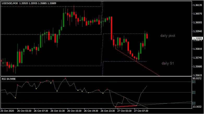Viewport: 204px width, 114px height.
Task: Click the 1.35615 price axis label
Action: (197, 75)
